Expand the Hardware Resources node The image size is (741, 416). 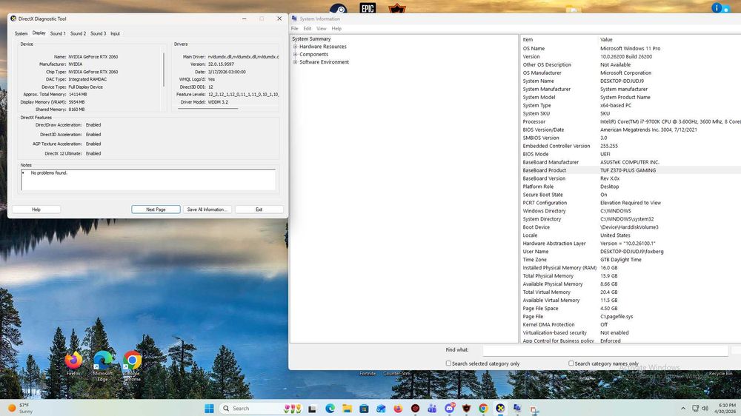tap(296, 47)
